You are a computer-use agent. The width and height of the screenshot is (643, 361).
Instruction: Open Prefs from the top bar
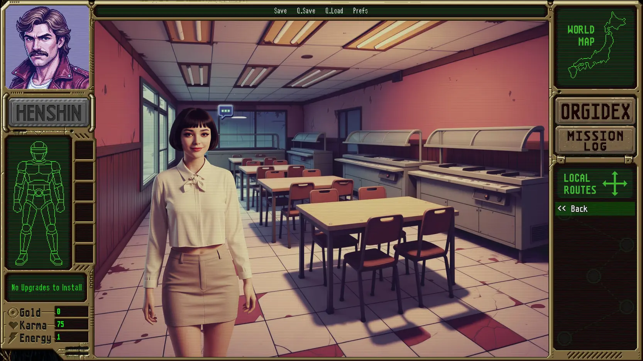(360, 11)
